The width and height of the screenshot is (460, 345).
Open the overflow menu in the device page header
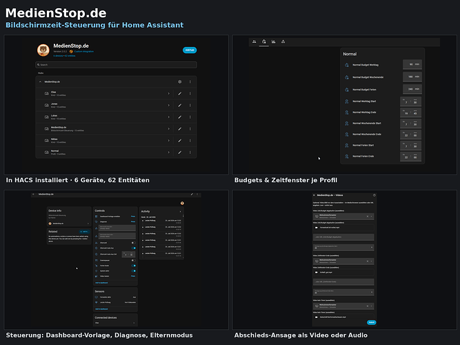pos(197,194)
